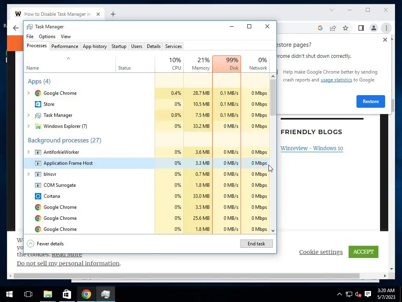Screen dimensions: 402x302
Task: Click the AntiforkieWorker process icon
Action: 38,152
